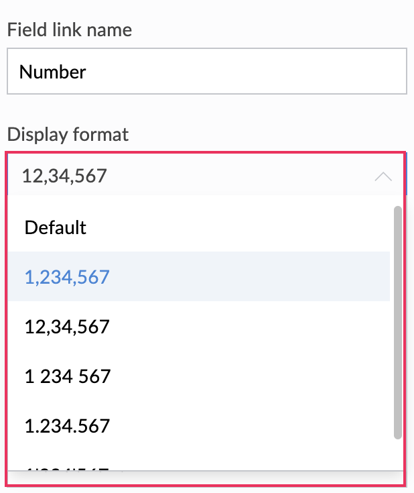This screenshot has height=493, width=414.
Task: Collapse the Display format dropdown using its chevron
Action: [383, 176]
